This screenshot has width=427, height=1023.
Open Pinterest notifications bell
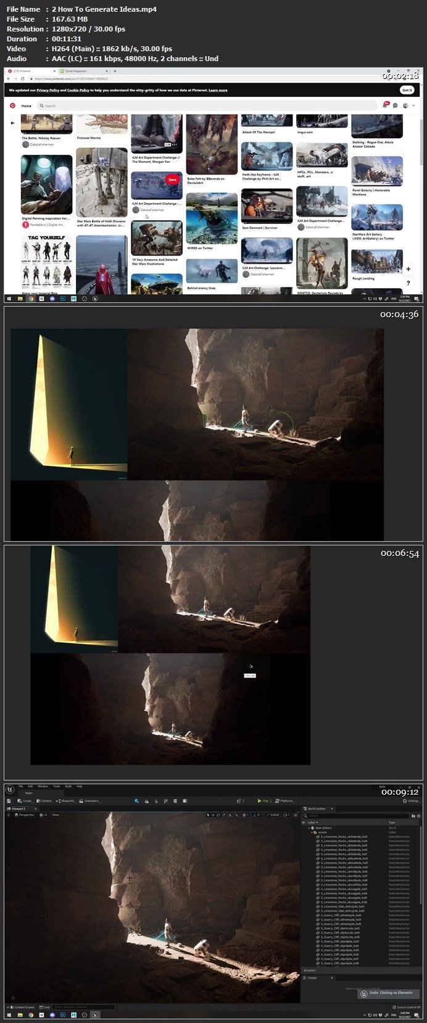point(386,106)
